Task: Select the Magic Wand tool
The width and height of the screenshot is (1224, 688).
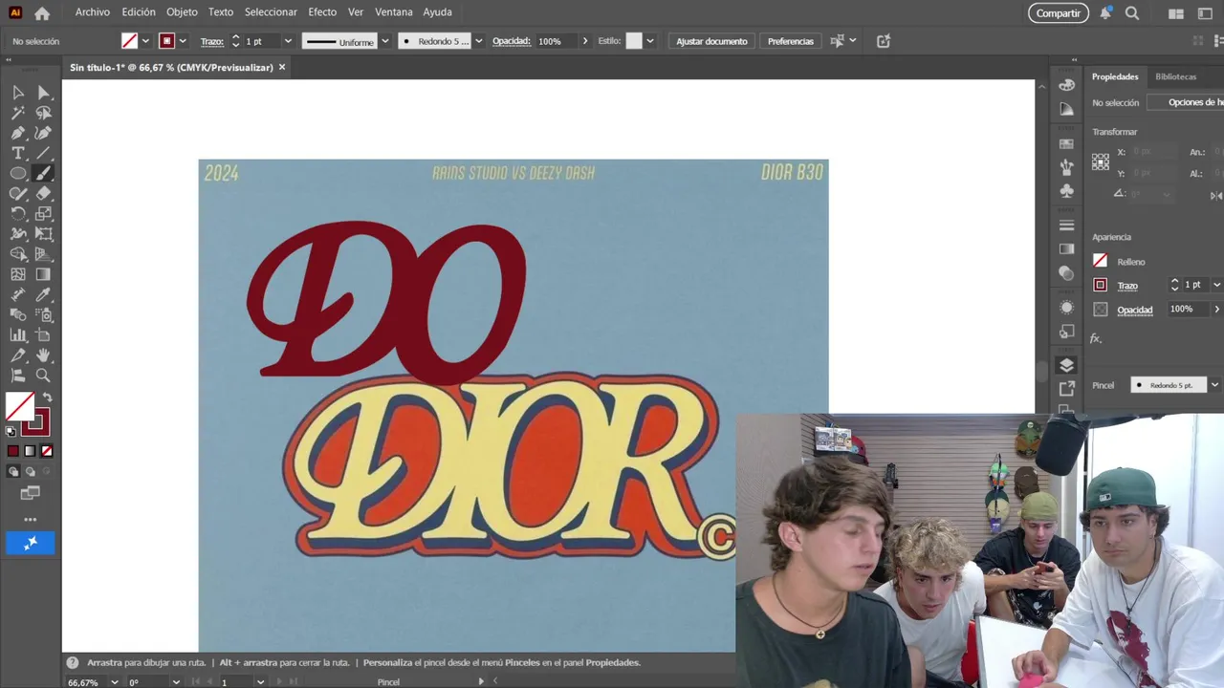Action: [18, 113]
